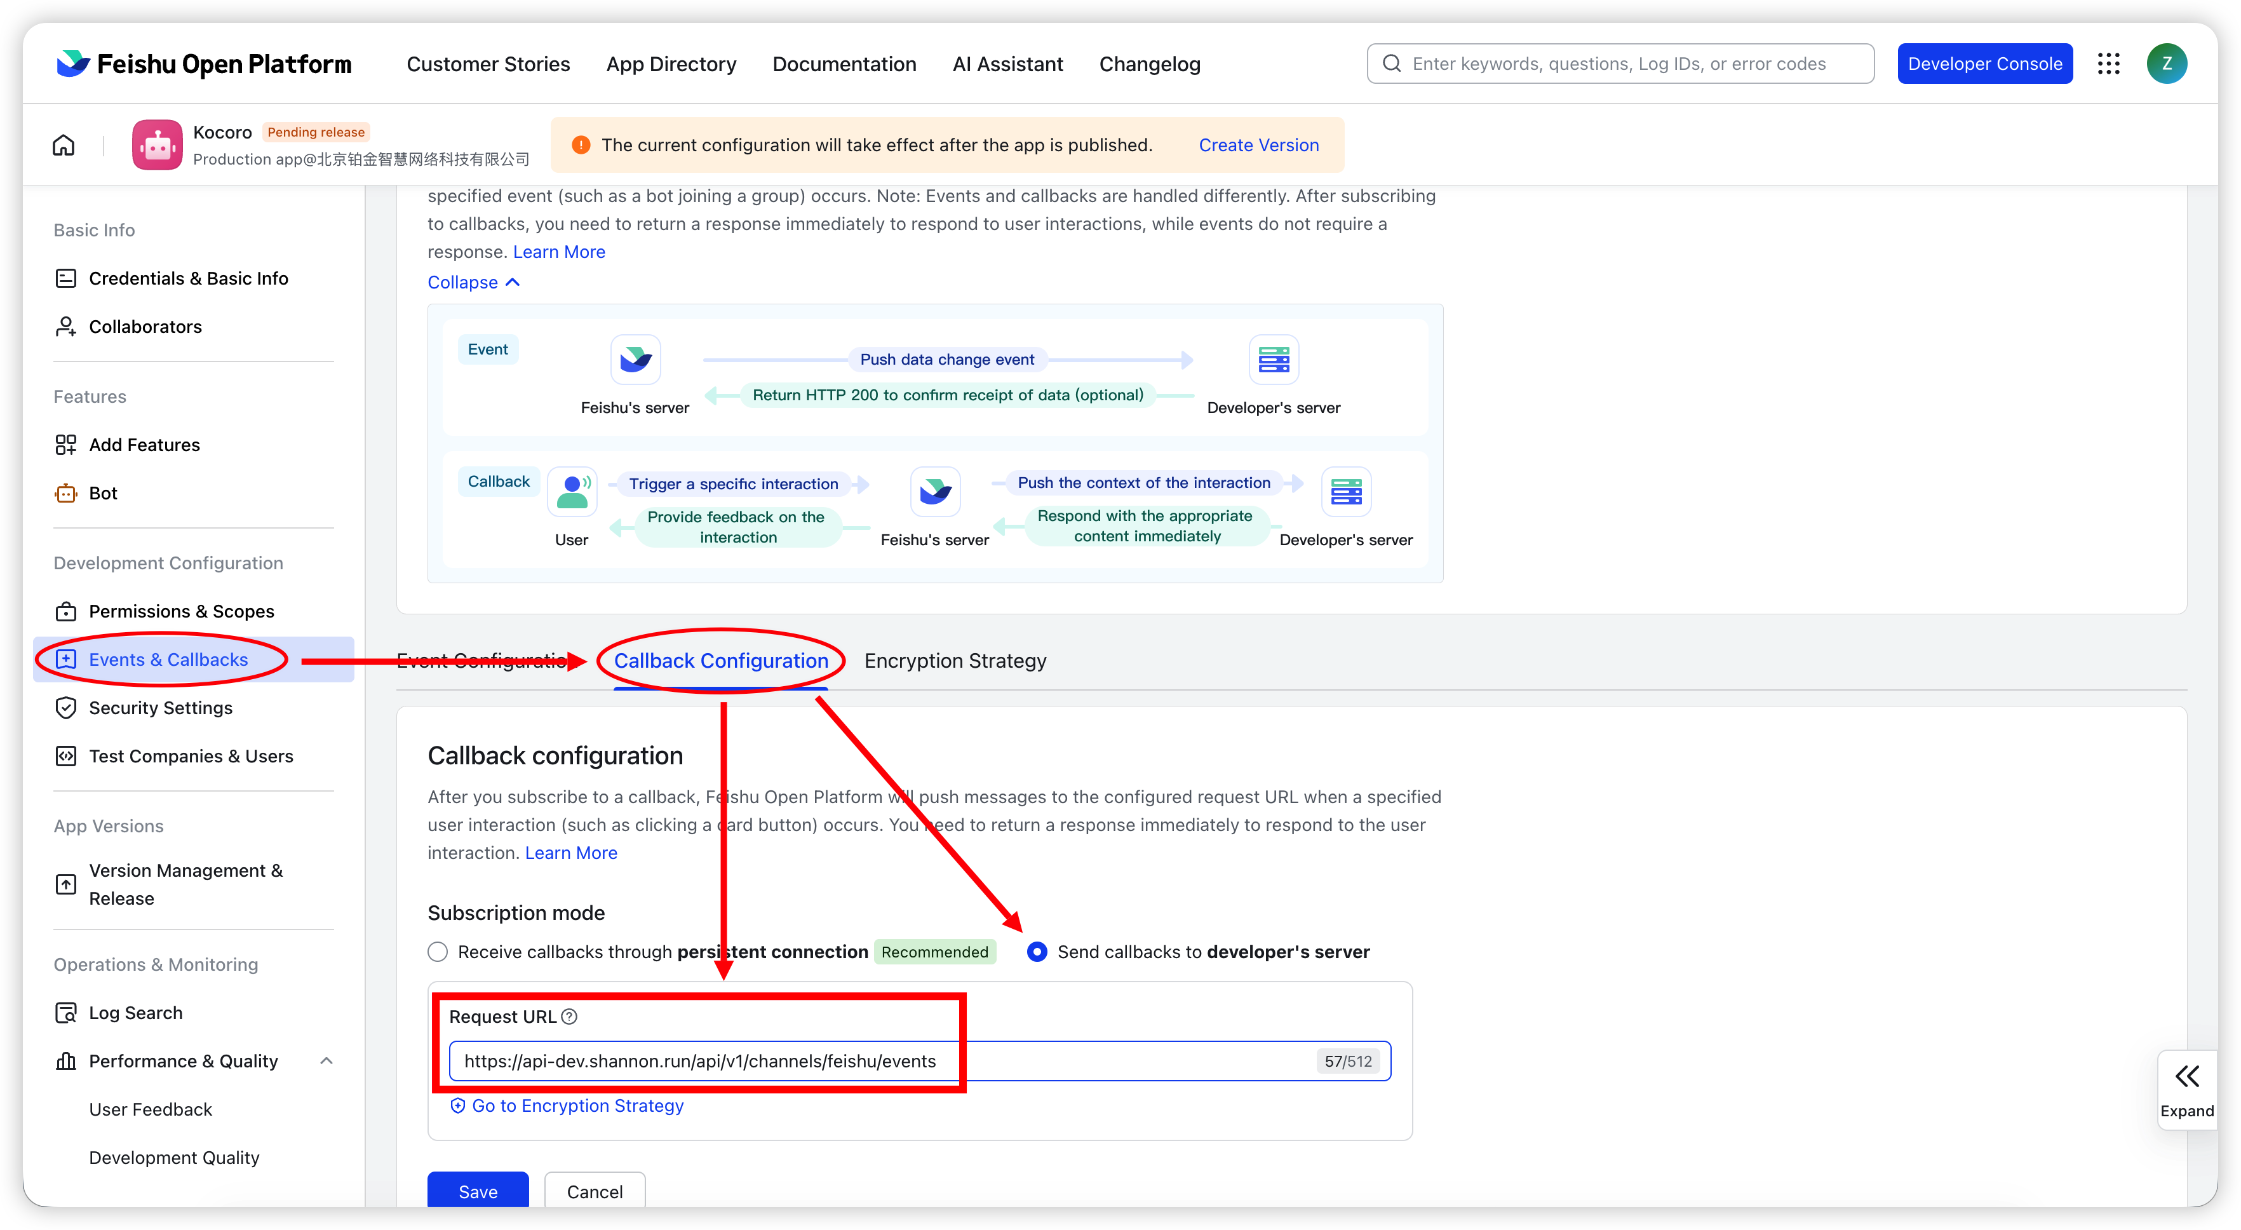
Task: Open the home icon in the breadcrumb bar
Action: coord(64,144)
